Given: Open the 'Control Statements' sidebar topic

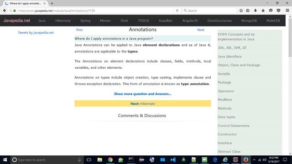Looking at the screenshot, I should click(233, 126).
